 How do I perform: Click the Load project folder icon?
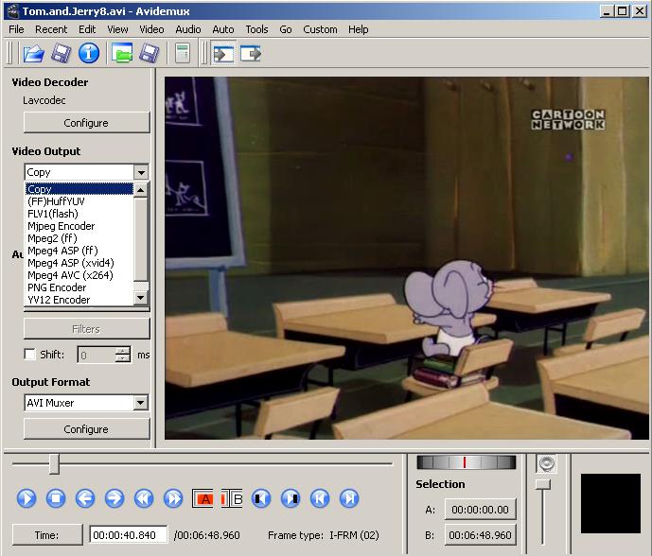click(x=121, y=53)
